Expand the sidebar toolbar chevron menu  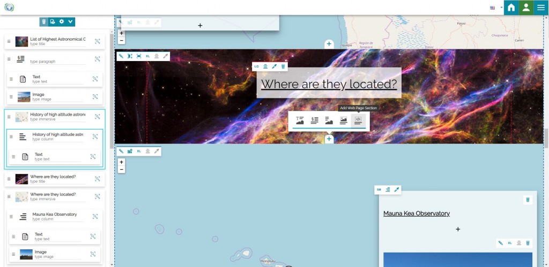point(71,21)
